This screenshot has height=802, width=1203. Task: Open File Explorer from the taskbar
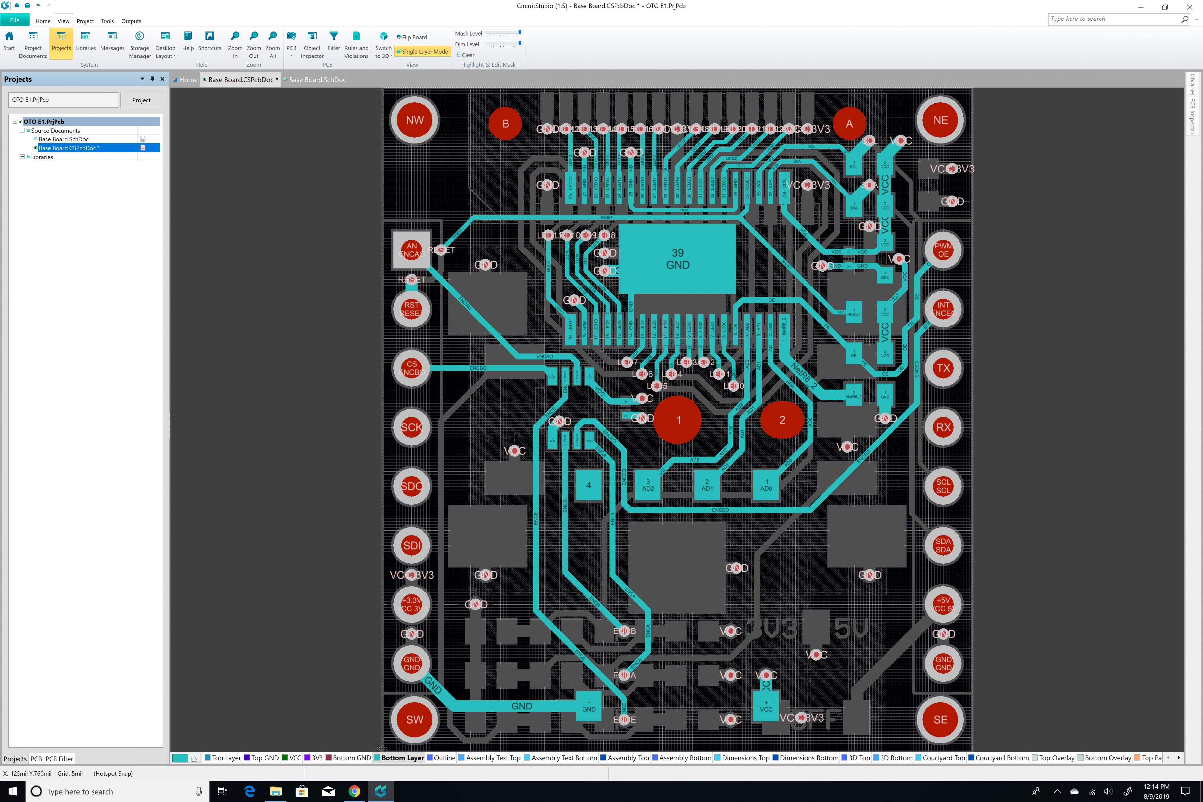point(276,791)
